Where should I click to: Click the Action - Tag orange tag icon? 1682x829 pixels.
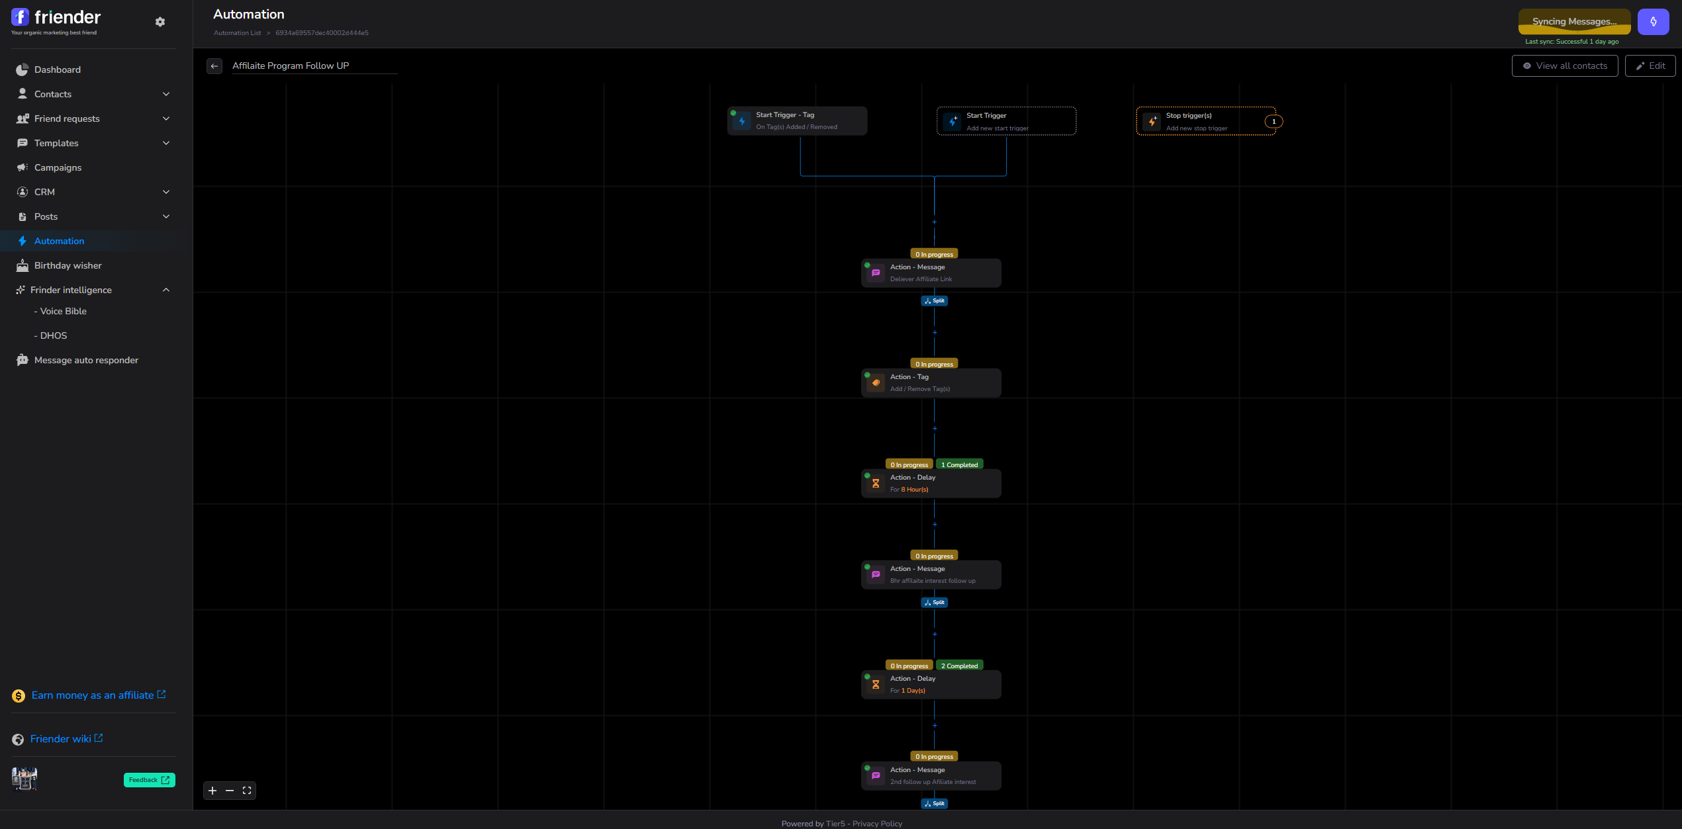[x=876, y=383]
